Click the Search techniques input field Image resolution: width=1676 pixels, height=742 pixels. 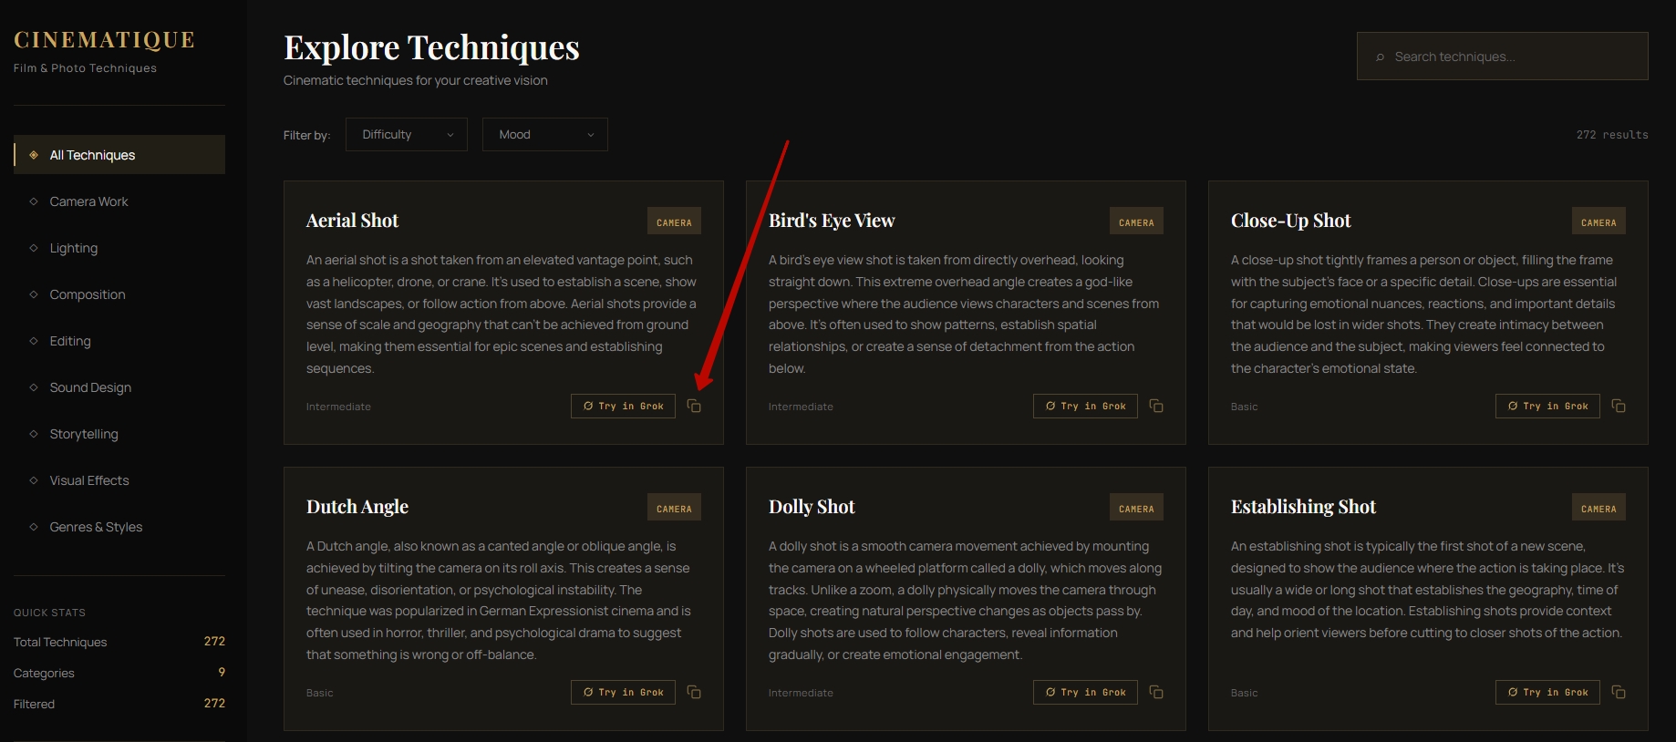tap(1502, 57)
